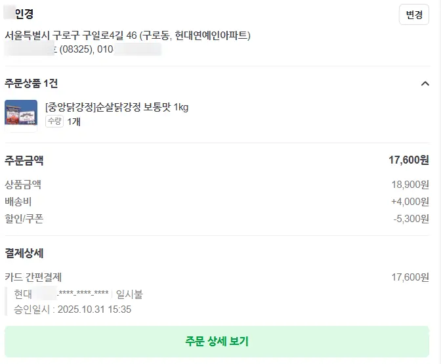
Task: Click the 결제상세 heading
Action: click(24, 254)
